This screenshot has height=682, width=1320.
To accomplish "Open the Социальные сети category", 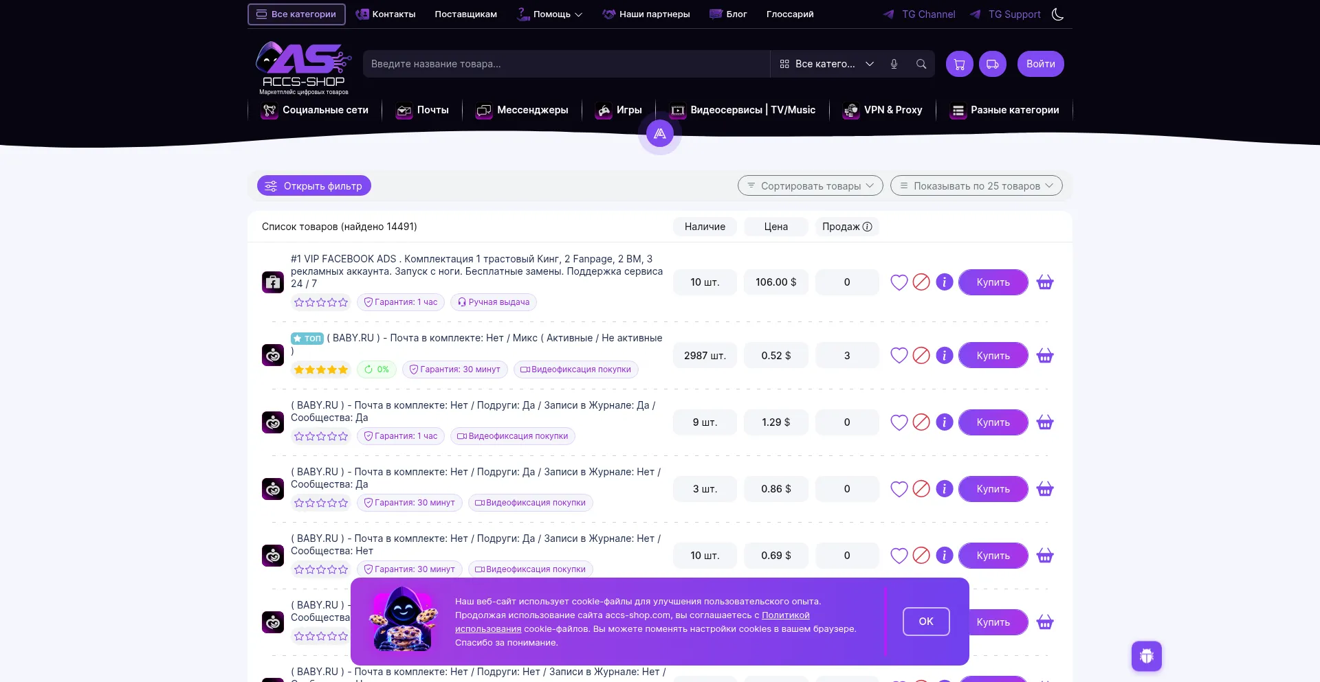I will [x=315, y=110].
